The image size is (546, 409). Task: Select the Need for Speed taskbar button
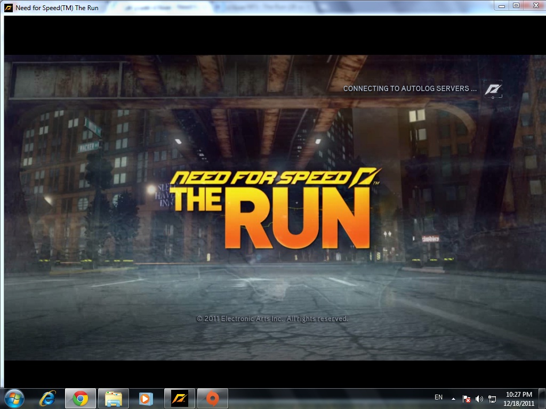tap(180, 398)
